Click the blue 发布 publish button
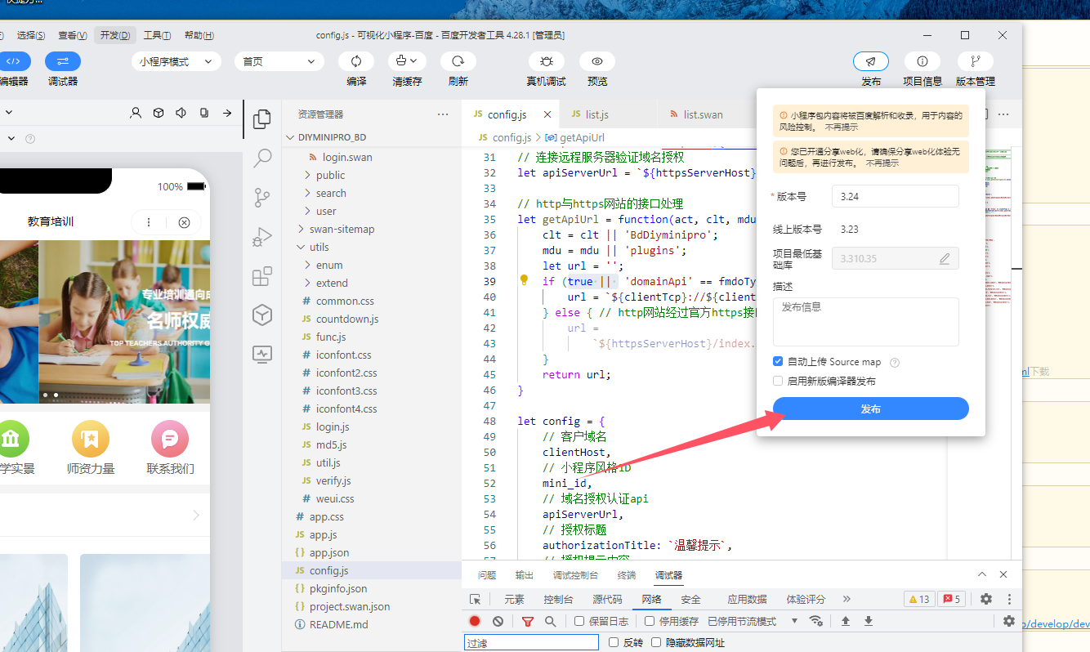The image size is (1090, 652). point(871,409)
